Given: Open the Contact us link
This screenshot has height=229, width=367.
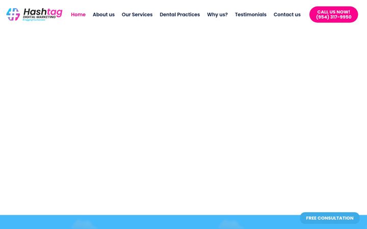Looking at the screenshot, I should 287,14.
